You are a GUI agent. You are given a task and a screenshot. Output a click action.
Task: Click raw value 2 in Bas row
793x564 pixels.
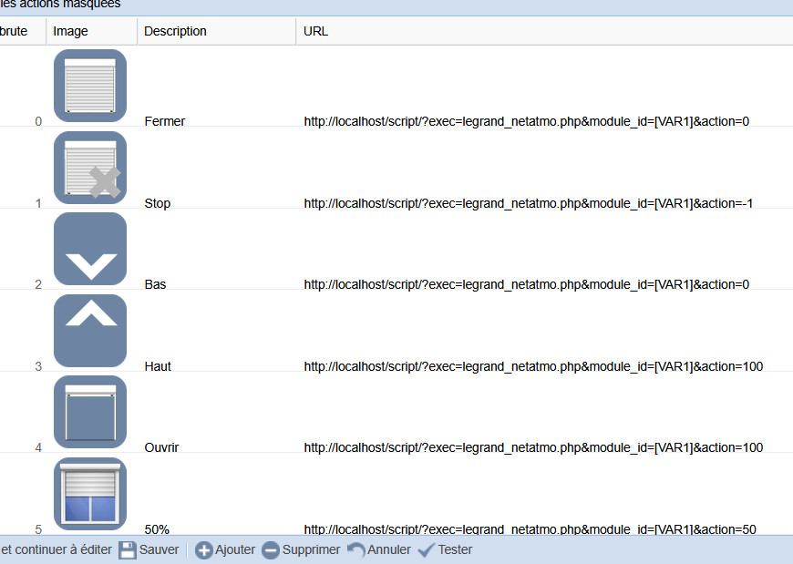(38, 284)
